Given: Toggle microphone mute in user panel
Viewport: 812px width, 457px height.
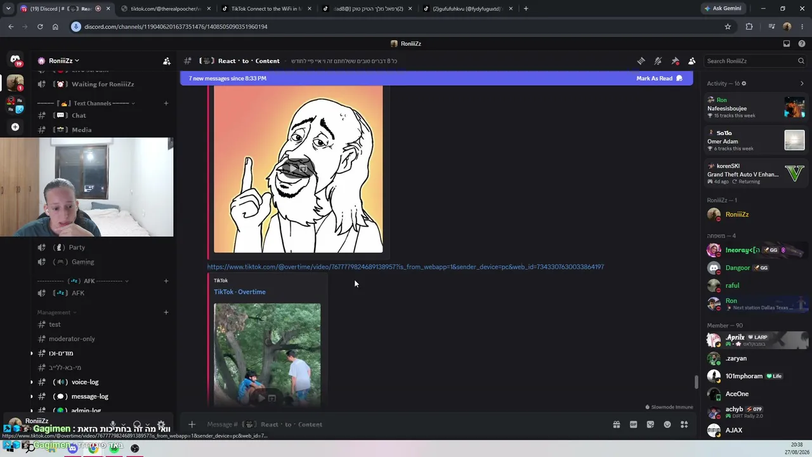Looking at the screenshot, I should pyautogui.click(x=113, y=425).
